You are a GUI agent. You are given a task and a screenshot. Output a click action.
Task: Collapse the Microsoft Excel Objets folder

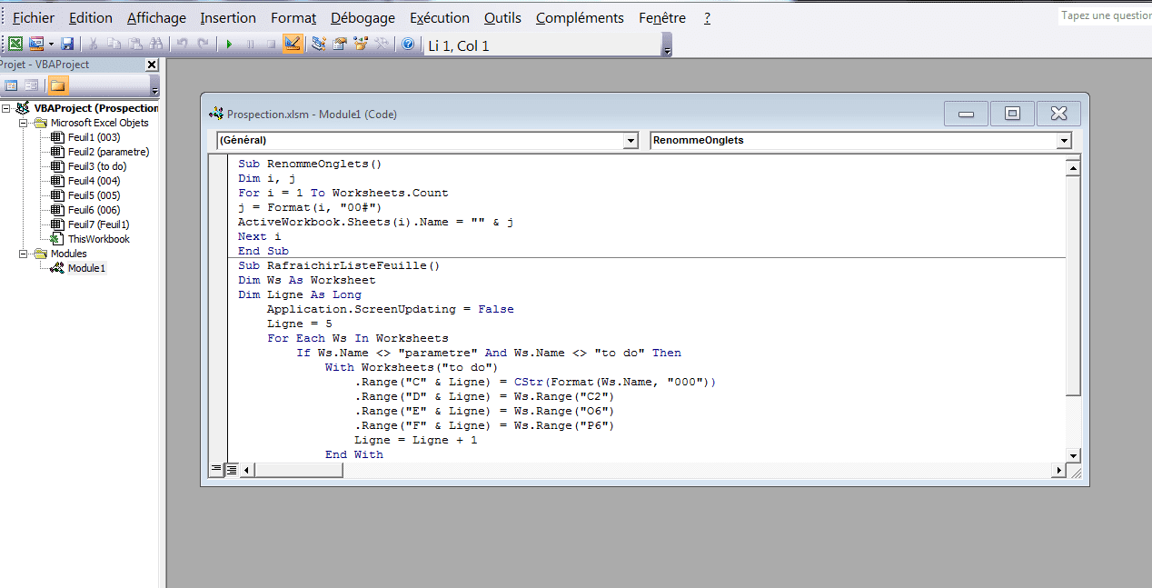(24, 123)
